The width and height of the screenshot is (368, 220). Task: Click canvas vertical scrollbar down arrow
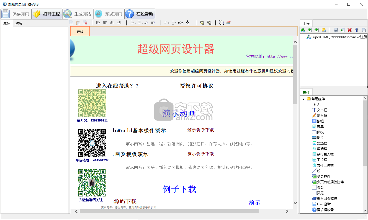point(295,203)
